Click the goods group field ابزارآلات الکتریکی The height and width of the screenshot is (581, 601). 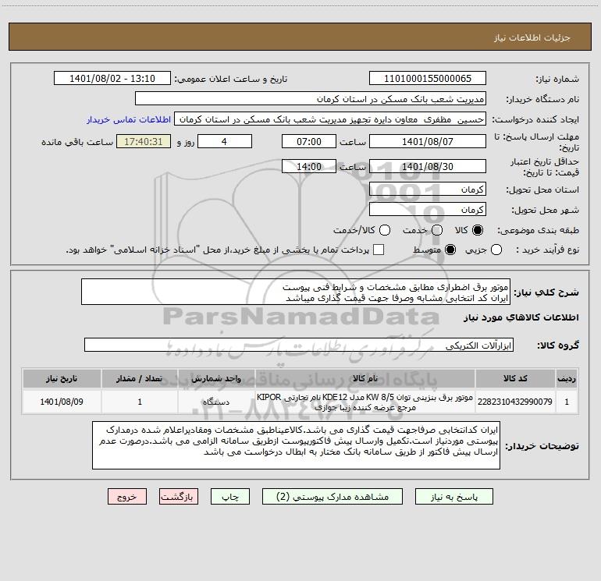coord(299,345)
